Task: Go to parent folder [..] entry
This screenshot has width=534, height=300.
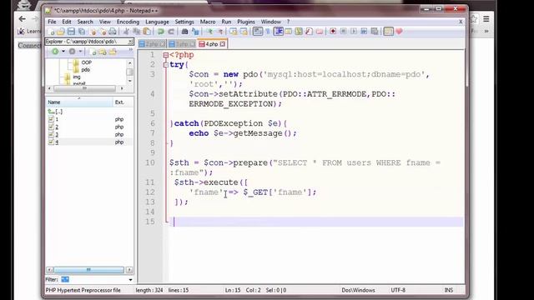Action: [x=55, y=112]
